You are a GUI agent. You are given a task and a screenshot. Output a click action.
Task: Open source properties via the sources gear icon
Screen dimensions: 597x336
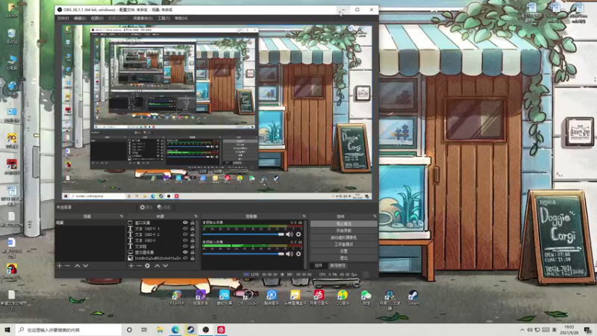tap(147, 266)
